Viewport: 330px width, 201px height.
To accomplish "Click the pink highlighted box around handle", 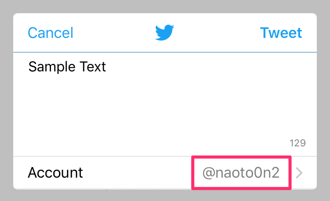I will [x=242, y=173].
